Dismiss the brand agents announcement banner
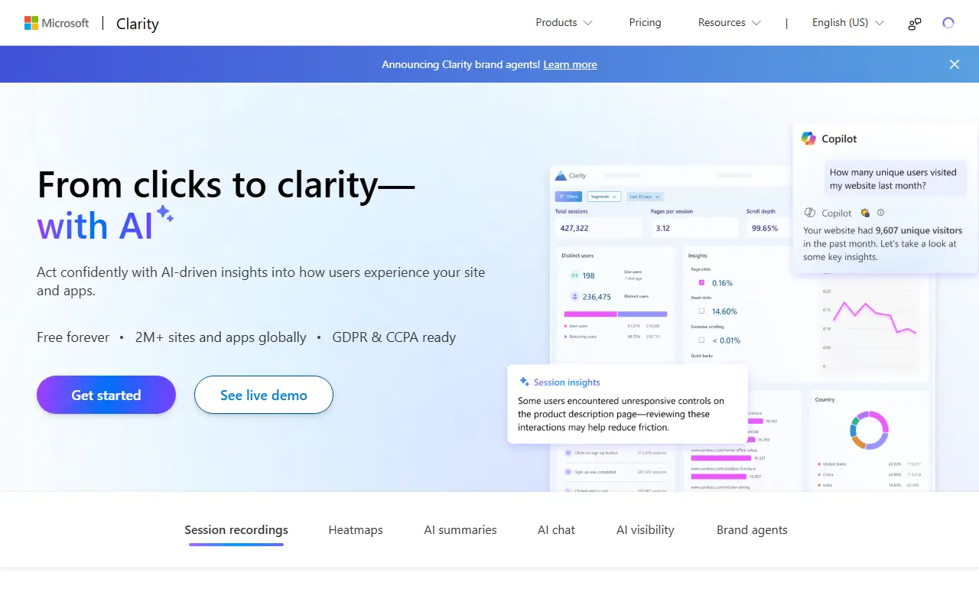 (x=954, y=64)
